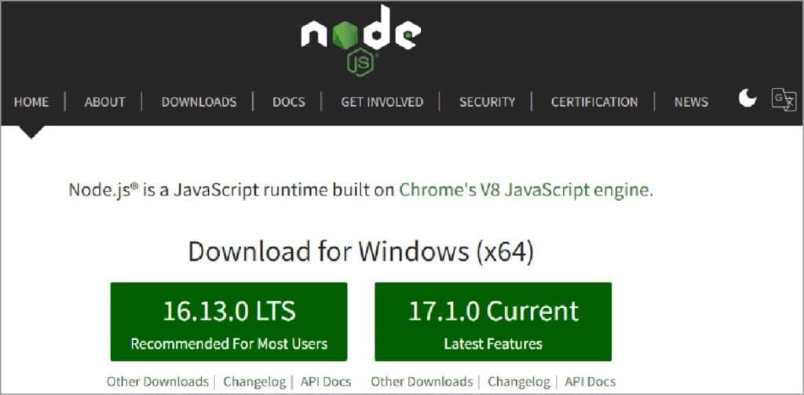This screenshot has height=395, width=804.
Task: Open API Docs for Current release
Action: click(x=590, y=382)
